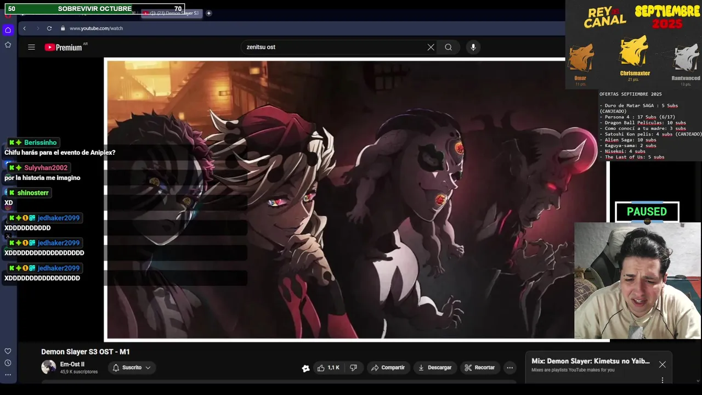Start voice search with microphone icon
Viewport: 702px width, 395px height.
(473, 47)
